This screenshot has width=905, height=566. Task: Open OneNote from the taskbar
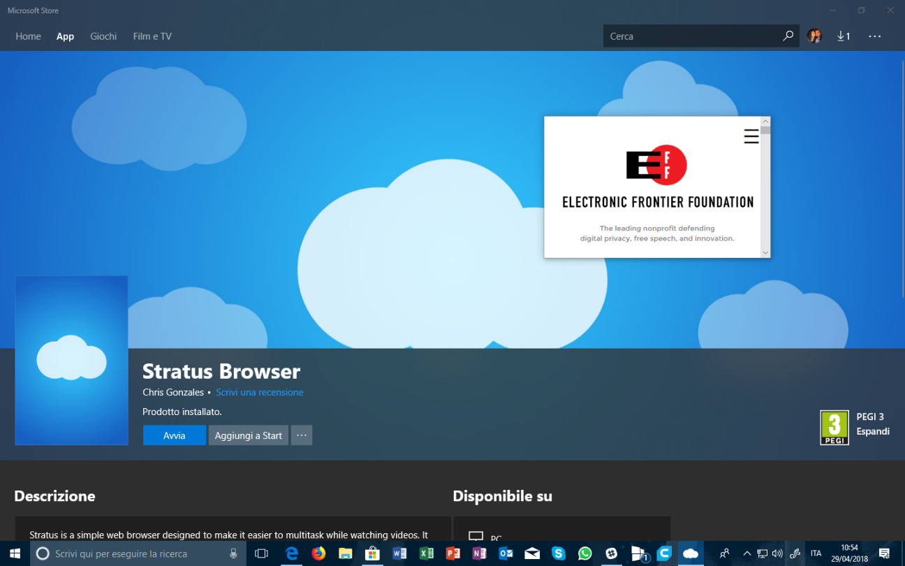tap(479, 553)
